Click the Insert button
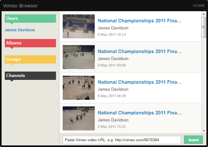Viewport: 208px width, 147px height. [194, 140]
